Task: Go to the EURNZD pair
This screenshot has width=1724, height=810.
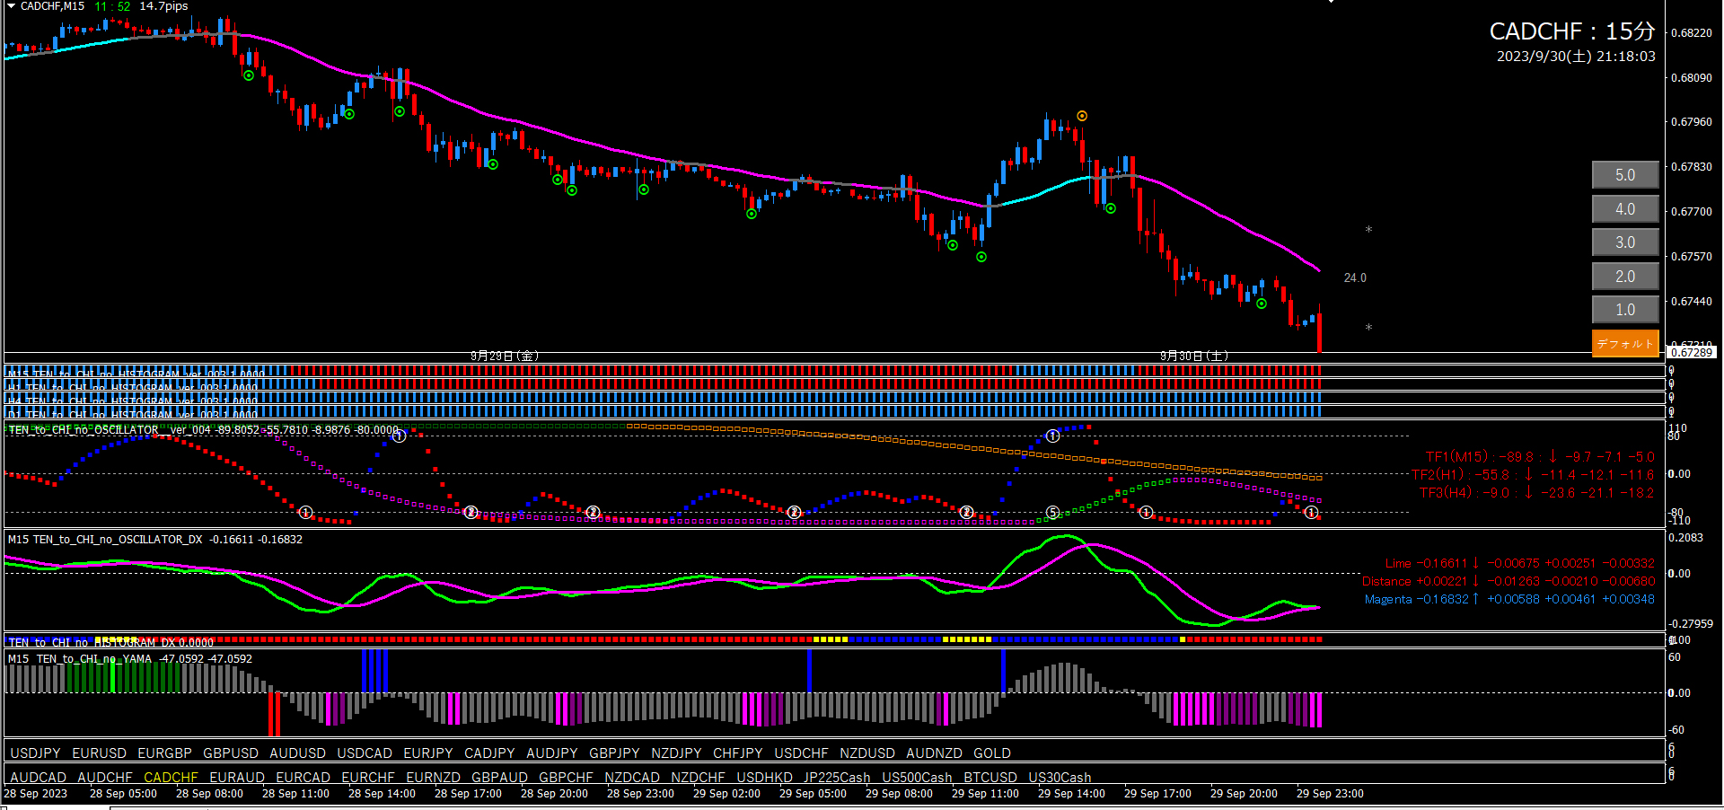Action: [433, 778]
